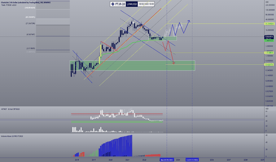Select the 52.3163691 Fibonacci level label
This screenshot has width=276, height=162.
[30, 17]
